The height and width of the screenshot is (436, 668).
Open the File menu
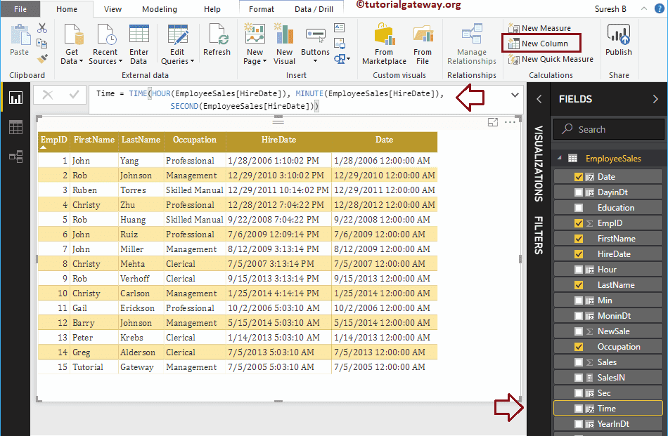pyautogui.click(x=20, y=9)
